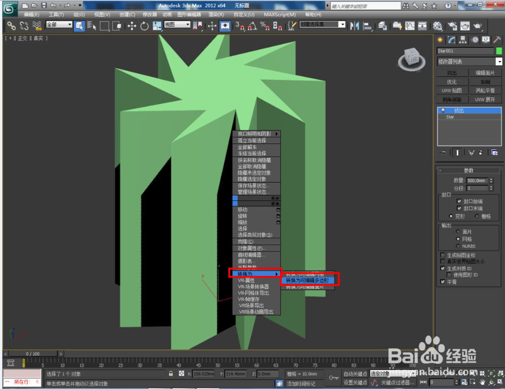The image size is (505, 389).
Task: Adjust 数量 spinner arrows
Action: pyautogui.click(x=491, y=181)
